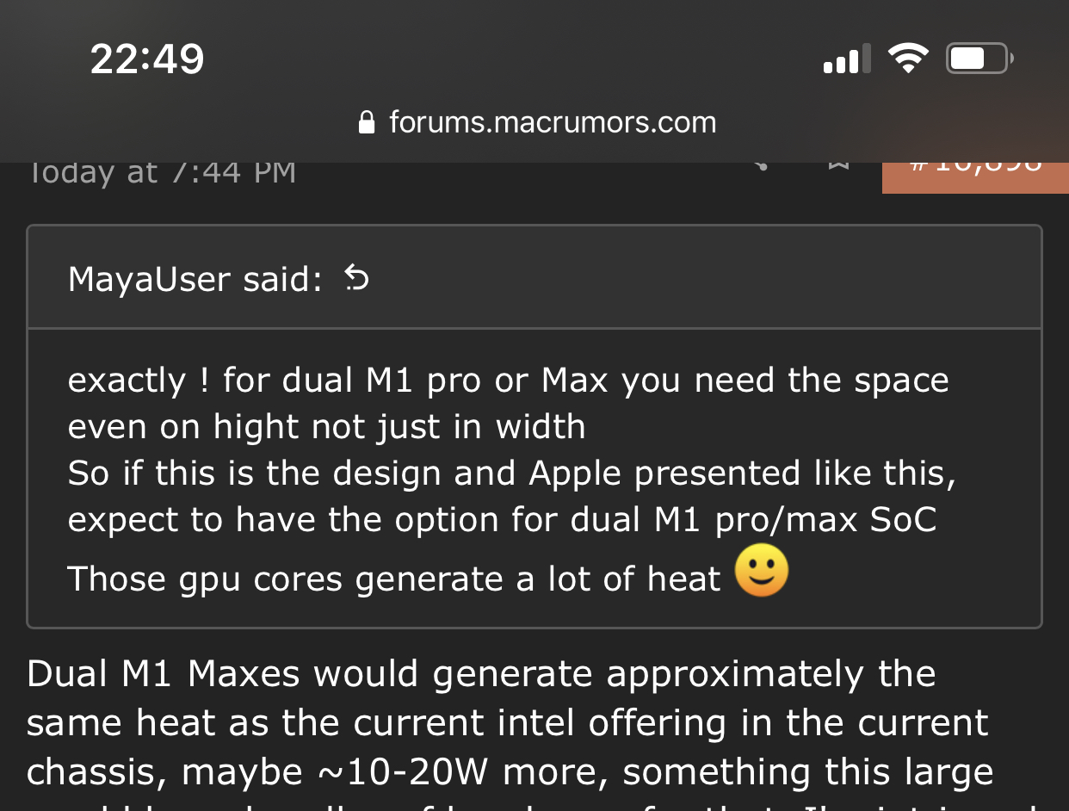Tap the battery indicator icon
Viewport: 1069px width, 811px height.
(979, 59)
